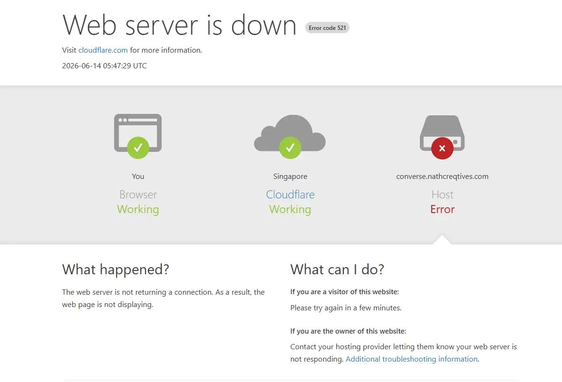Click the "Host" label
This screenshot has height=382, width=562.
click(x=442, y=194)
